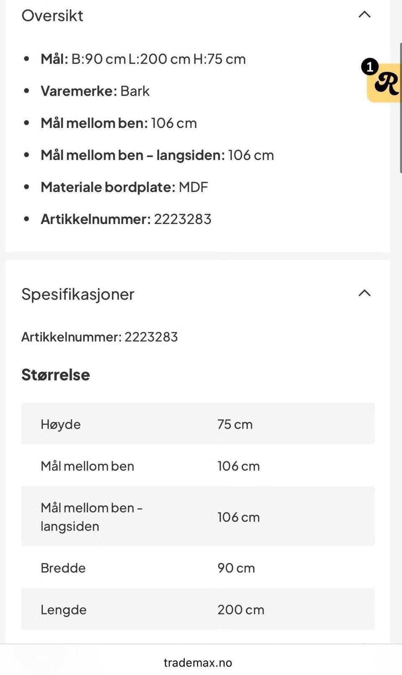Click the Størrelse subheading

56,375
